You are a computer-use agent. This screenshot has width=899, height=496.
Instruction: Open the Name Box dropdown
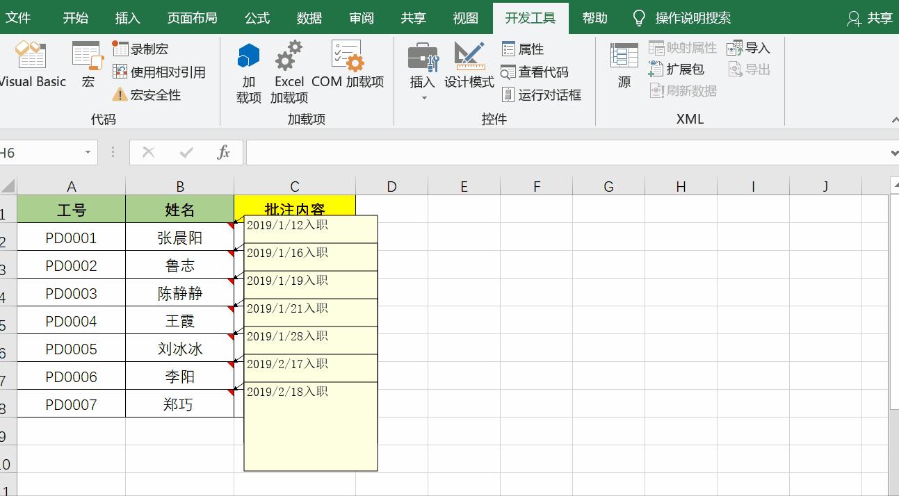click(88, 152)
